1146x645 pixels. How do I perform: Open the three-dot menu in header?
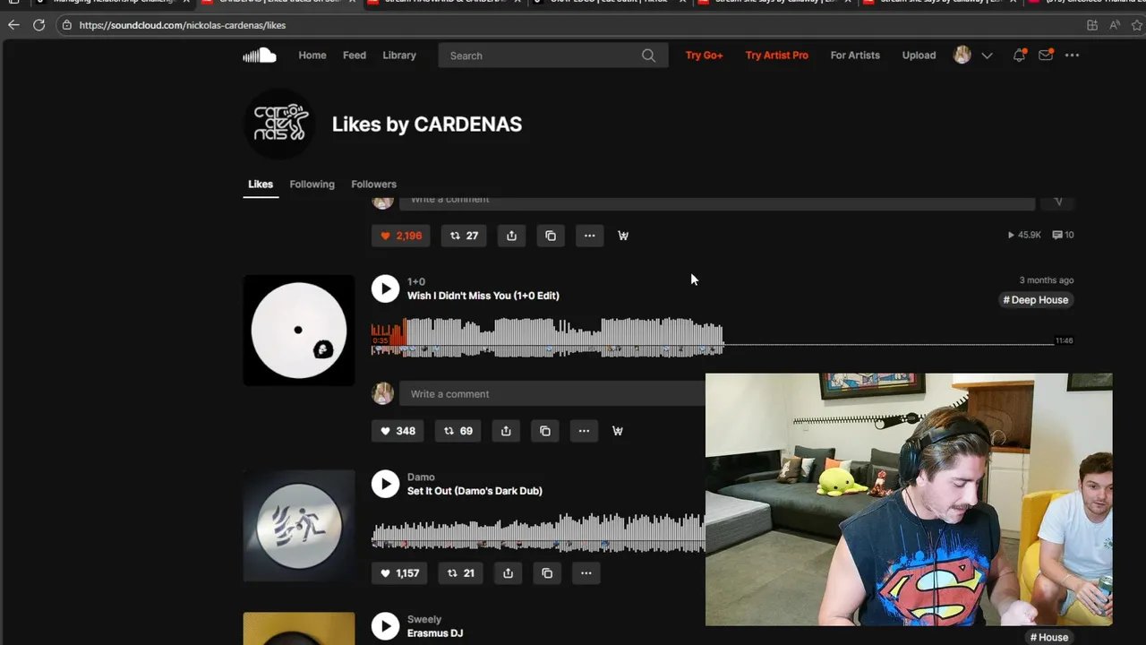point(1072,56)
